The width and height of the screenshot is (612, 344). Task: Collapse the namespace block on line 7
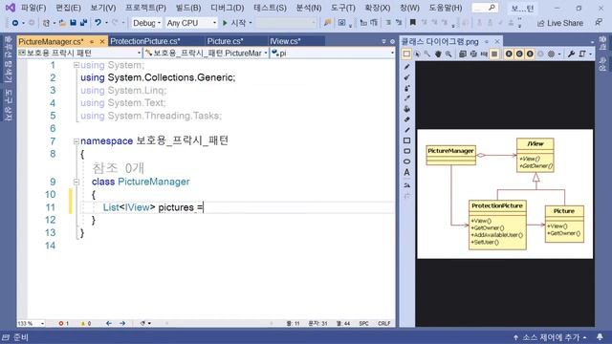point(76,141)
